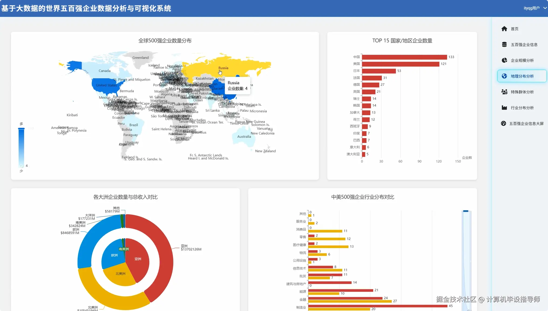
Task: Click the 制造业 red bar showing 45
Action: pyautogui.click(x=377, y=306)
